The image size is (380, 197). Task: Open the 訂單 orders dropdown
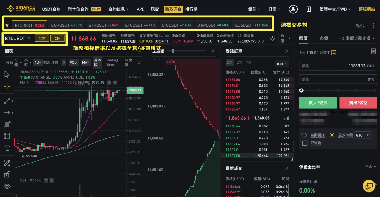tap(274, 9)
